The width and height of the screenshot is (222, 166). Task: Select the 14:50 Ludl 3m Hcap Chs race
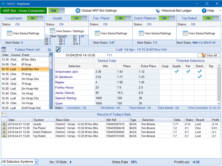point(25,79)
